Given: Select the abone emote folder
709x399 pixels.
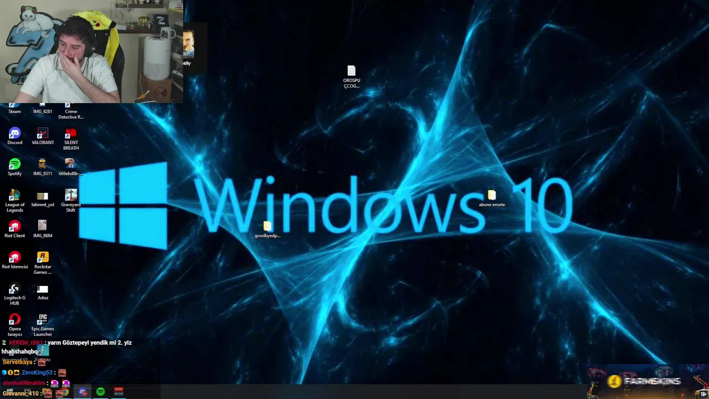Looking at the screenshot, I should click(492, 198).
